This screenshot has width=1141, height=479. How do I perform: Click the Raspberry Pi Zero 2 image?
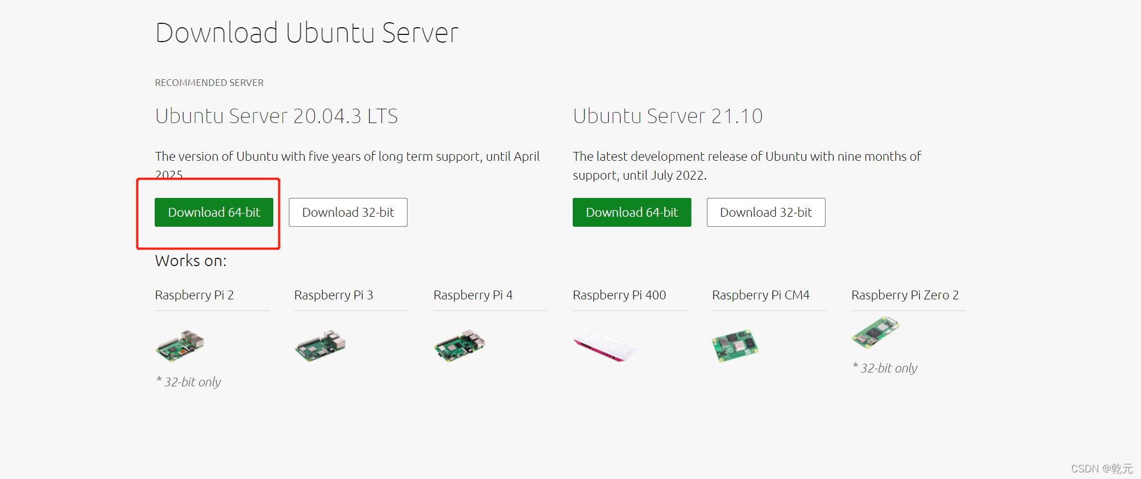[875, 332]
